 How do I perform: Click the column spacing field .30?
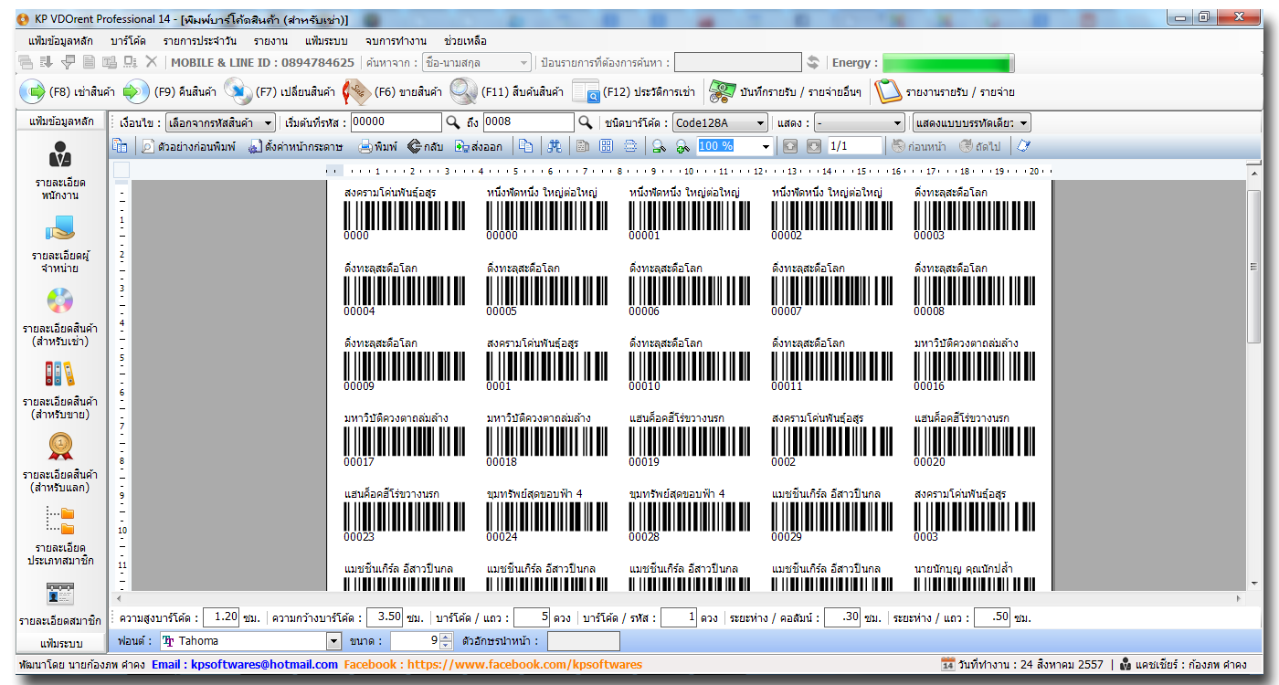point(842,617)
